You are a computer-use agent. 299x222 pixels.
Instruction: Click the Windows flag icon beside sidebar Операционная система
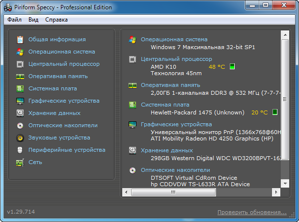tap(20, 52)
